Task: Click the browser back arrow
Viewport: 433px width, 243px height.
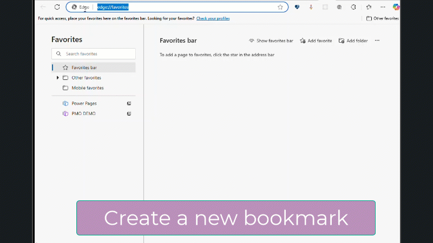Action: 43,7
